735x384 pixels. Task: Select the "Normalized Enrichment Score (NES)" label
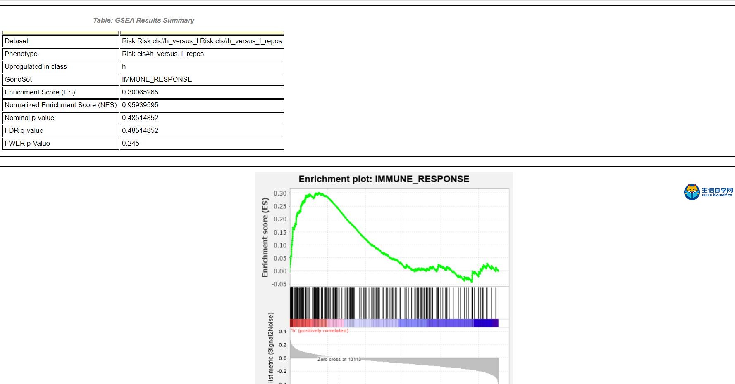pyautogui.click(x=61, y=105)
